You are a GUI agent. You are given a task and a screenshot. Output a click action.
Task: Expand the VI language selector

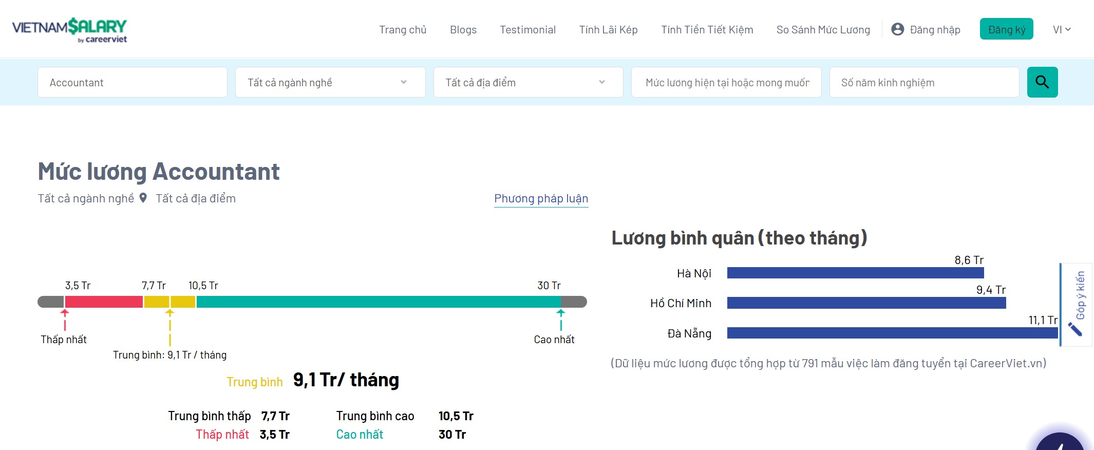click(1061, 30)
